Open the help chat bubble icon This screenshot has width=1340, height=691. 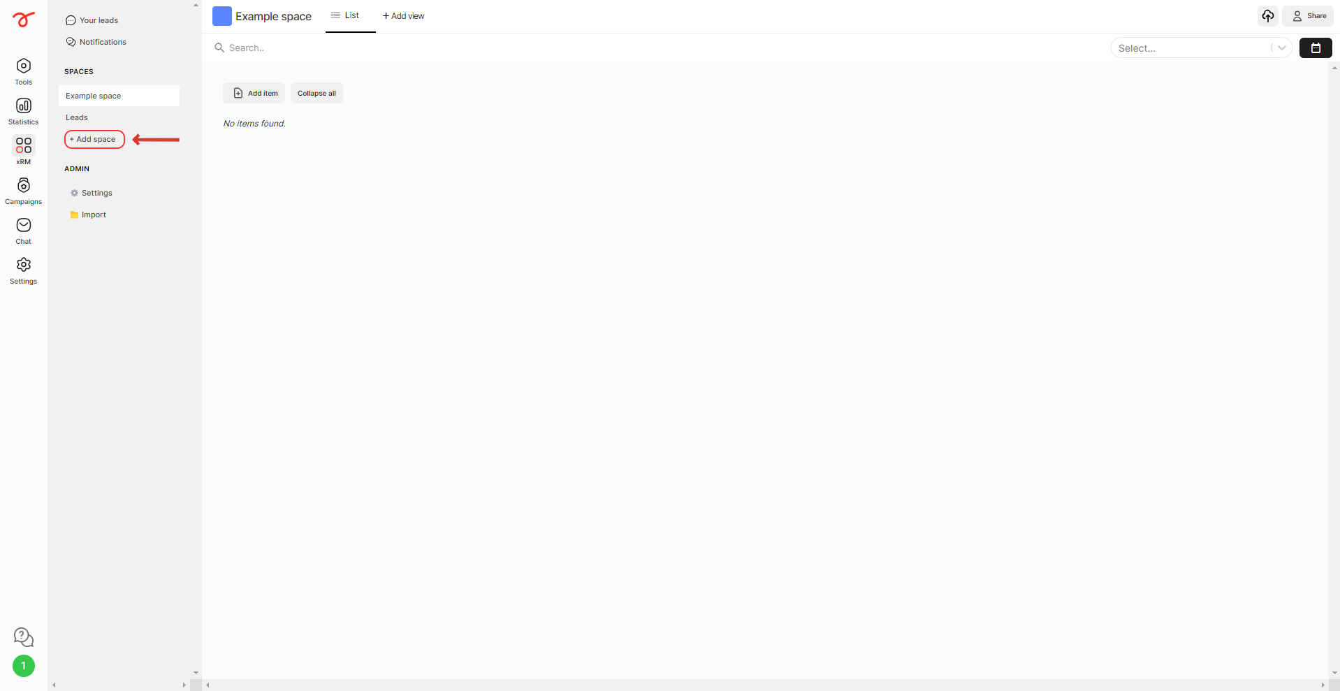tap(24, 637)
